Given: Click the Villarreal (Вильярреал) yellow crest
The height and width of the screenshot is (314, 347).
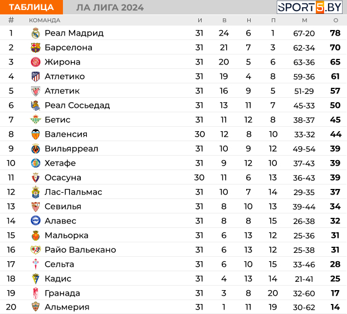Looking at the screenshot, I should point(36,148).
